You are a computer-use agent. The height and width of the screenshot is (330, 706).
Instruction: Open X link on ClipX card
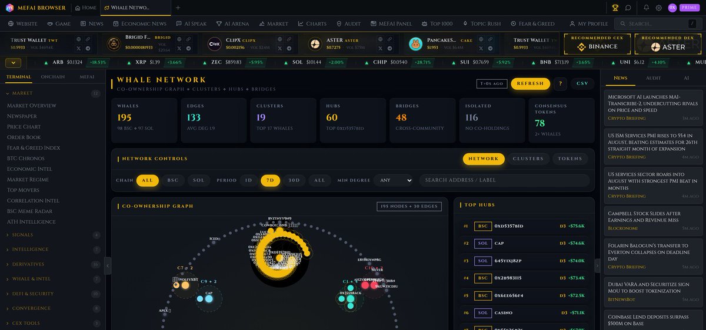pos(279,48)
